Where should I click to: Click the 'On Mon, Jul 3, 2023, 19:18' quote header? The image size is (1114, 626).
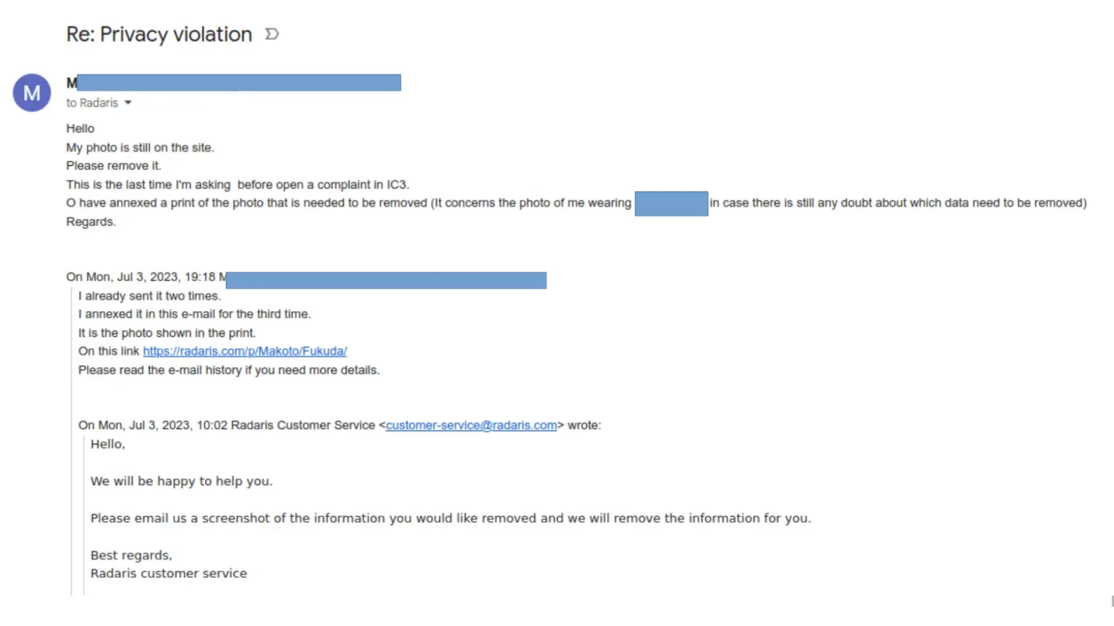click(141, 277)
